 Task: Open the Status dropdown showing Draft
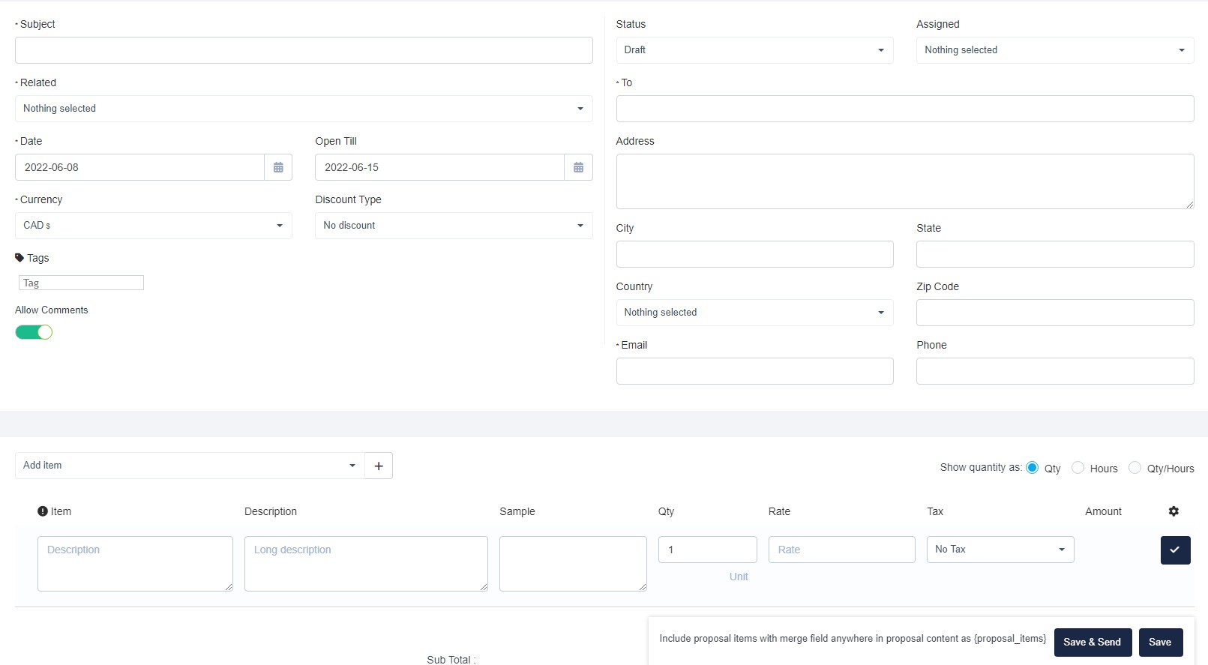point(754,50)
